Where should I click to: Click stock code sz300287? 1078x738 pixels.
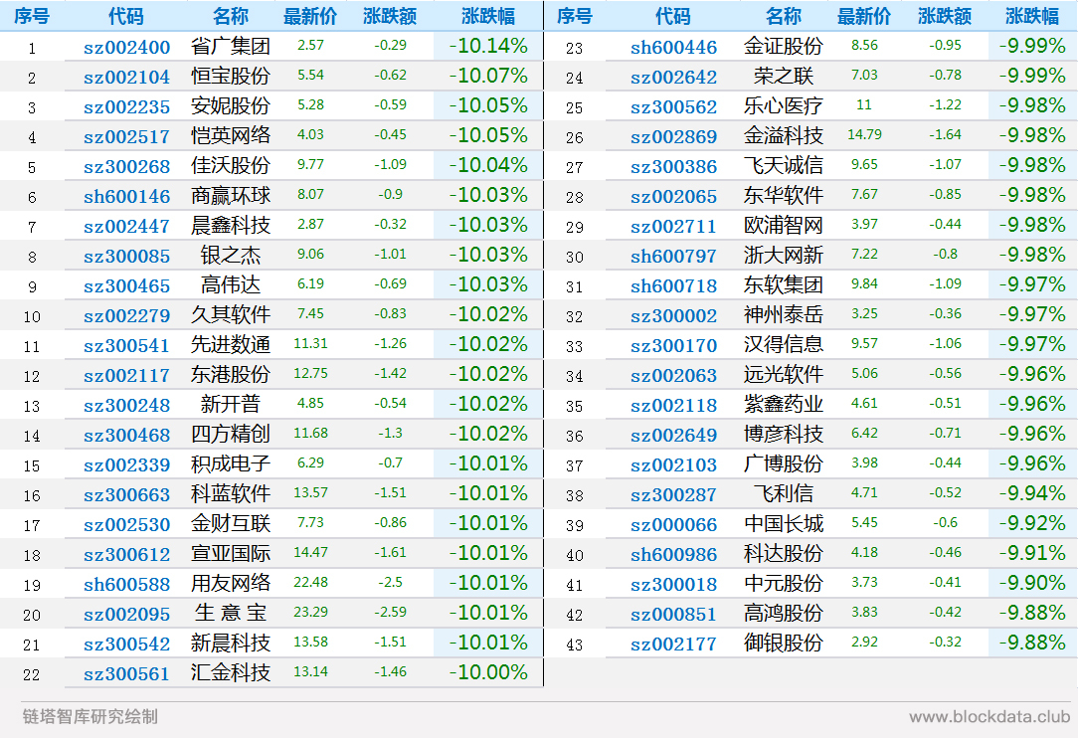pos(674,494)
